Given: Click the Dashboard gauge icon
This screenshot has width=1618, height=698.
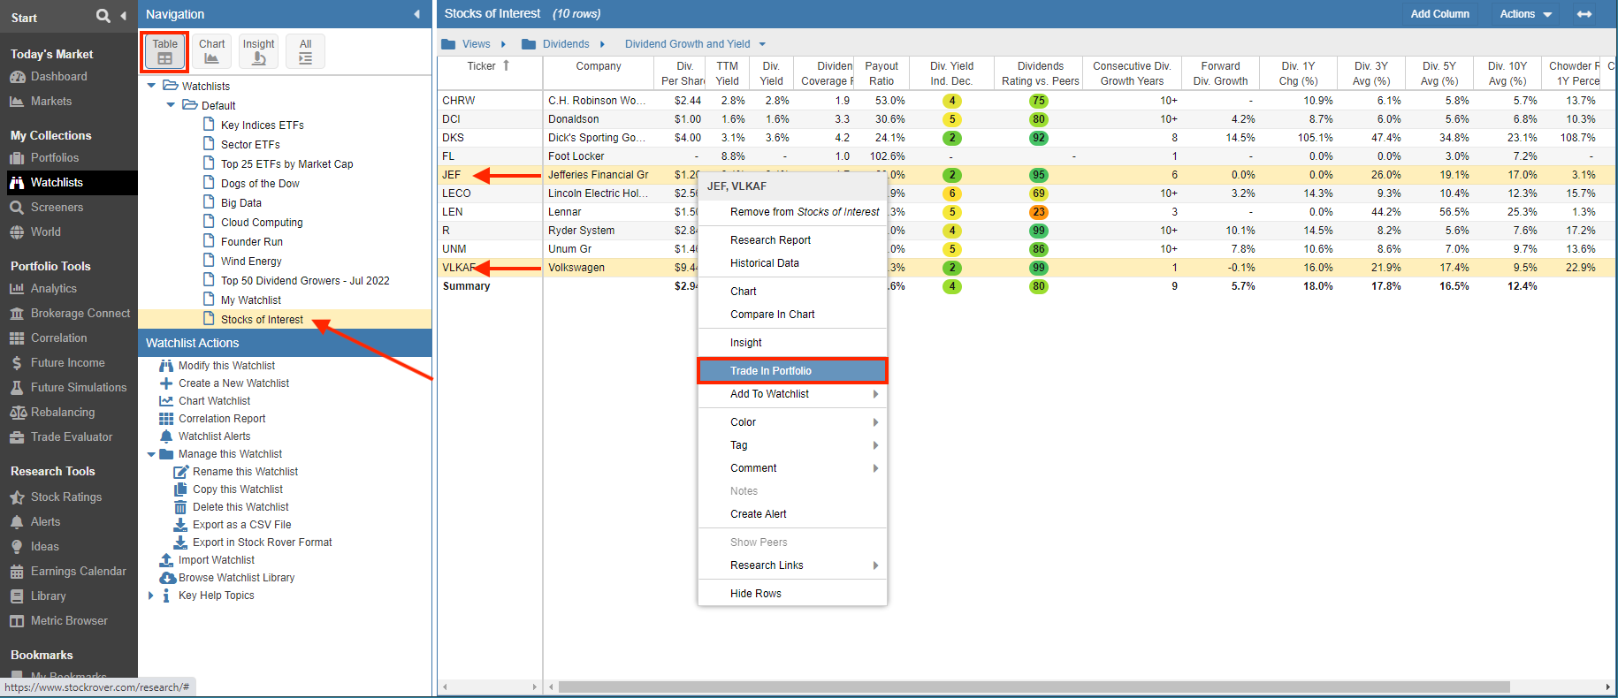Looking at the screenshot, I should click(17, 77).
